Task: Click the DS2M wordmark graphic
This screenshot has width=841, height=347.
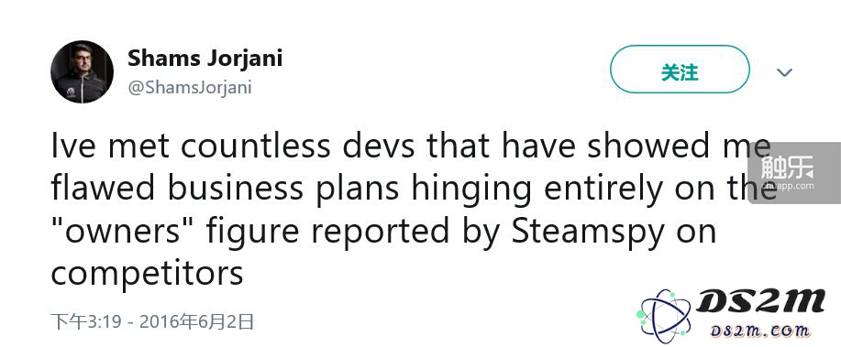Action: click(760, 301)
